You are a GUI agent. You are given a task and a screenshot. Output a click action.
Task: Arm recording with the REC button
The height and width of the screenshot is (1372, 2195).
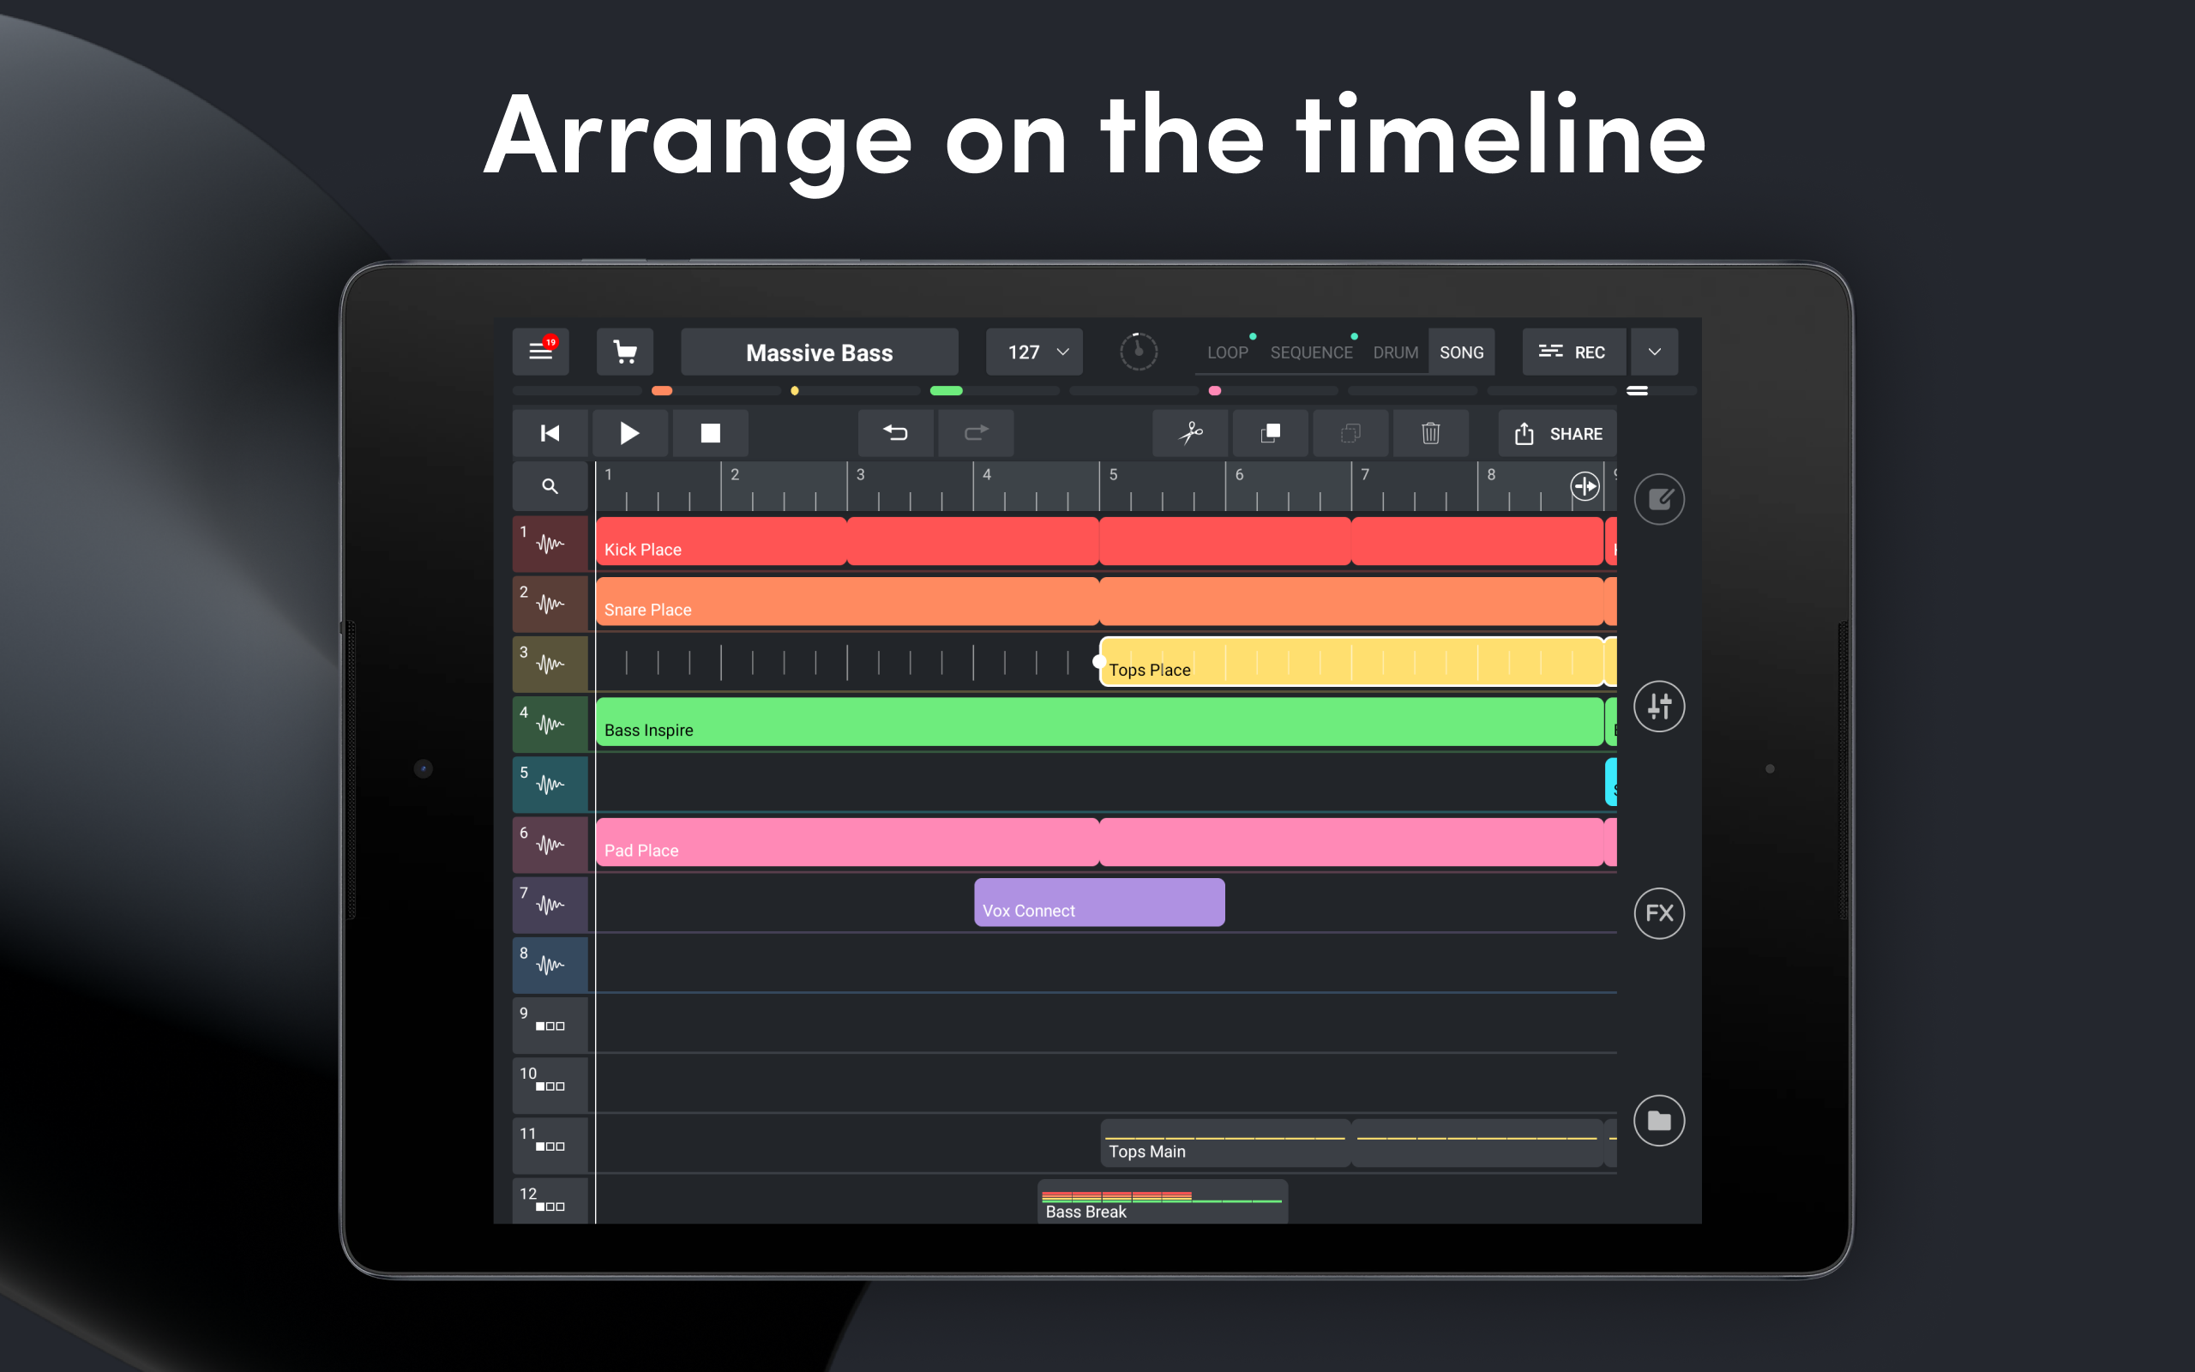point(1573,352)
